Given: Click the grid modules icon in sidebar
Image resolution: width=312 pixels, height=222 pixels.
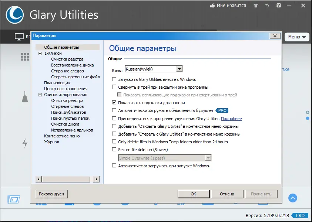Looking at the screenshot, I should 25,57.
